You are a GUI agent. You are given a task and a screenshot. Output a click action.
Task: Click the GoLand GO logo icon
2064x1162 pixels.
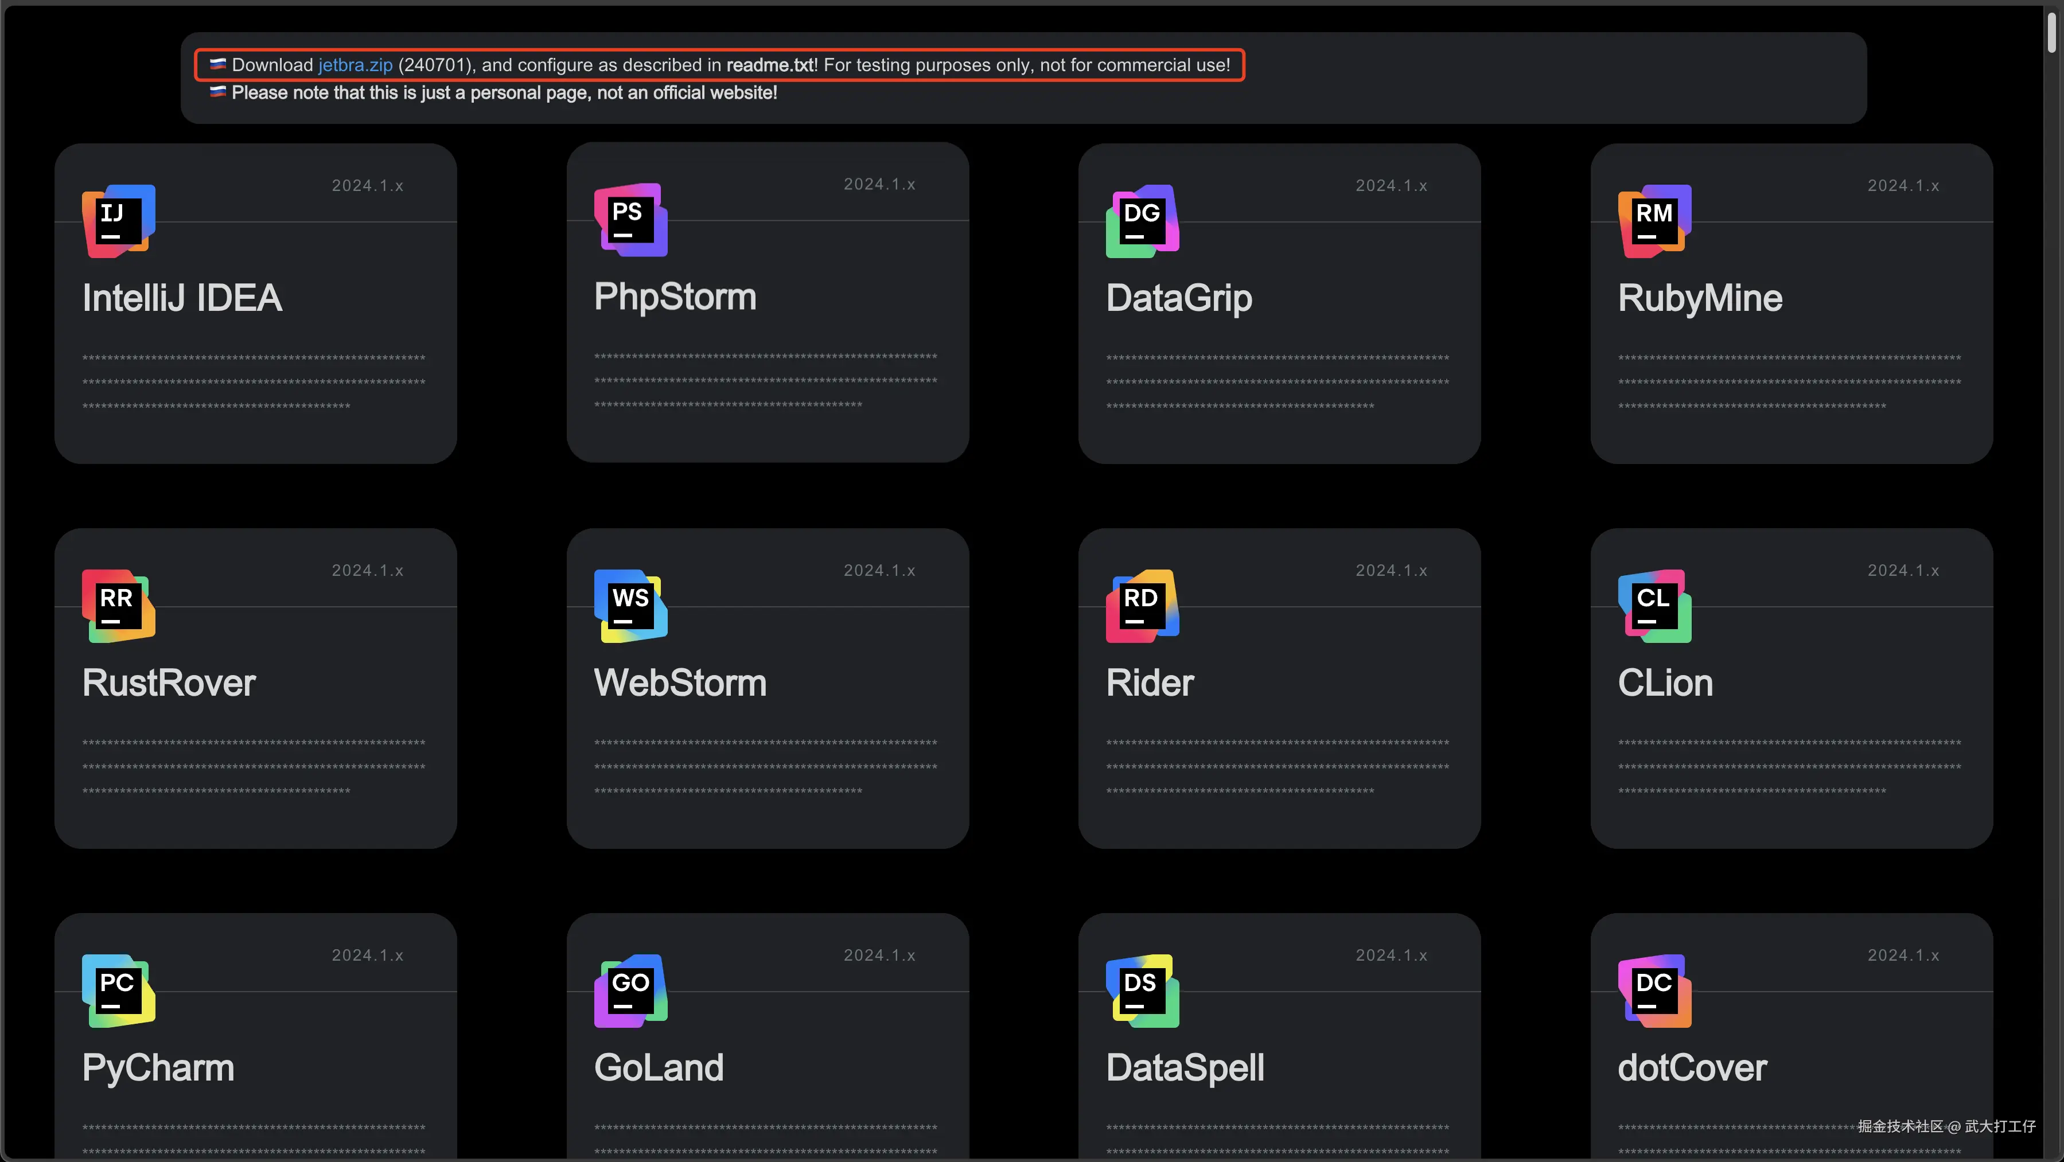click(630, 991)
